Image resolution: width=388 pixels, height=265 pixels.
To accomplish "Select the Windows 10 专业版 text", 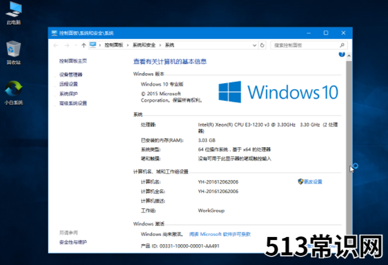I will [162, 84].
